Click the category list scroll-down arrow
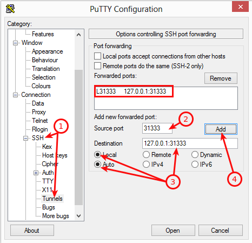 point(78,216)
